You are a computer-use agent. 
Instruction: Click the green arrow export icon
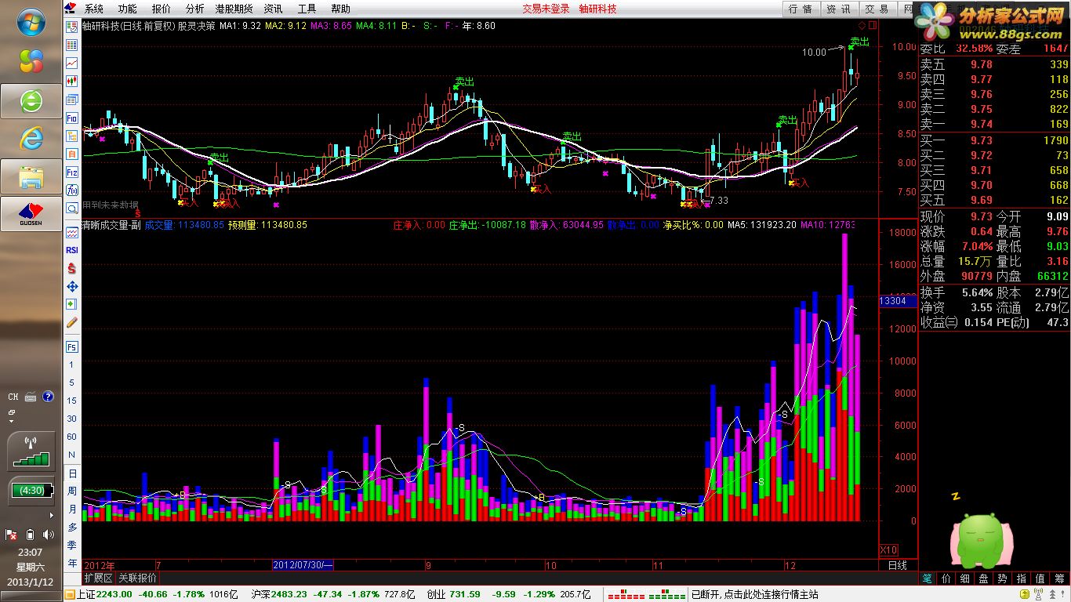tap(71, 304)
